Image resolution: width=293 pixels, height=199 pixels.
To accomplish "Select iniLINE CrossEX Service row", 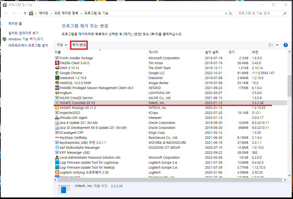I will 171,98.
